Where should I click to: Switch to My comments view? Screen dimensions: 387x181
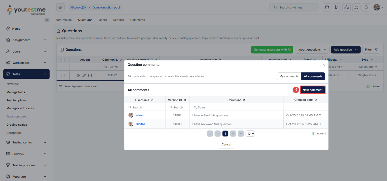point(289,76)
